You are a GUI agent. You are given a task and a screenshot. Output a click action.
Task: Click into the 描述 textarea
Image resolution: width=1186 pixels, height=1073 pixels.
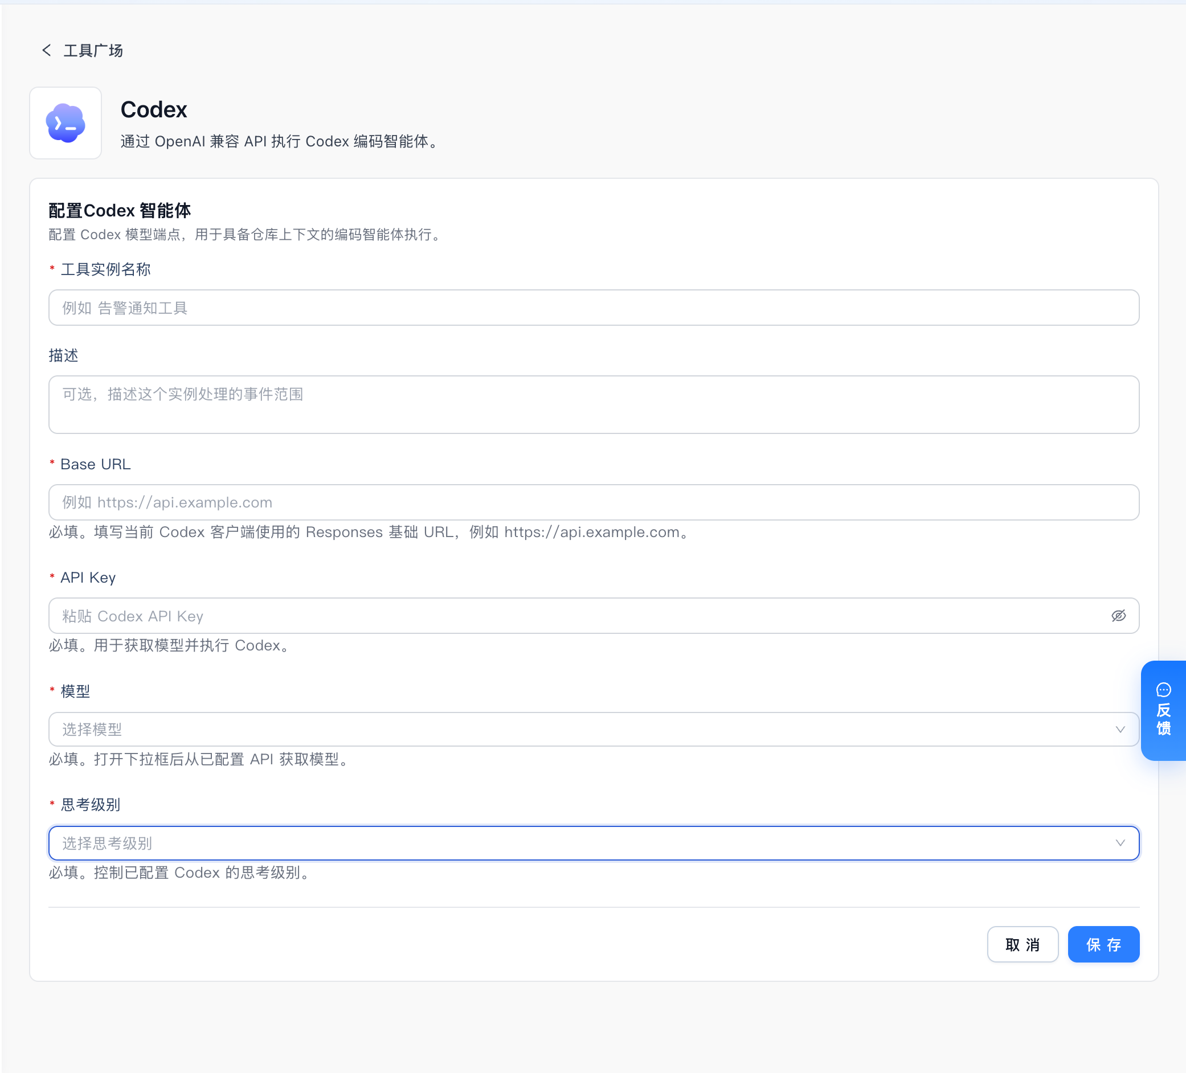594,405
